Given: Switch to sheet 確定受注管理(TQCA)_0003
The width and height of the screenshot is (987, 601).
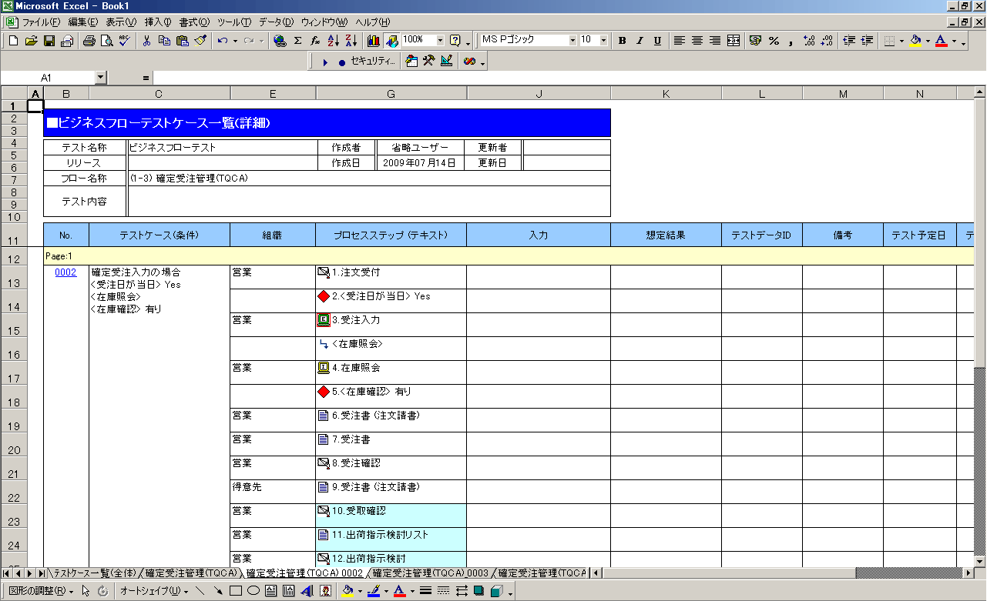Looking at the screenshot, I should [x=430, y=573].
